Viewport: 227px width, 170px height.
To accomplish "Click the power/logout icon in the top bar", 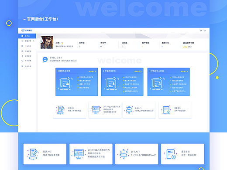I will pos(205,31).
